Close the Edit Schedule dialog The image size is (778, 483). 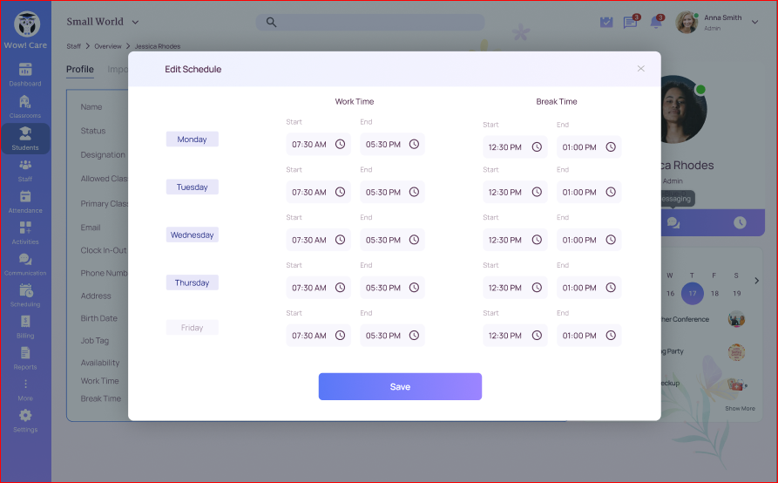[x=640, y=69]
